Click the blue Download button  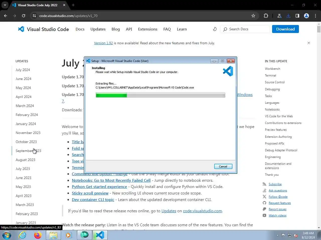(x=285, y=29)
